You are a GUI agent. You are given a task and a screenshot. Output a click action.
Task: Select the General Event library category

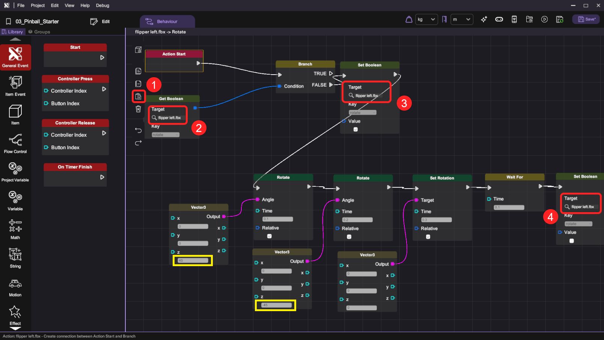coord(15,57)
